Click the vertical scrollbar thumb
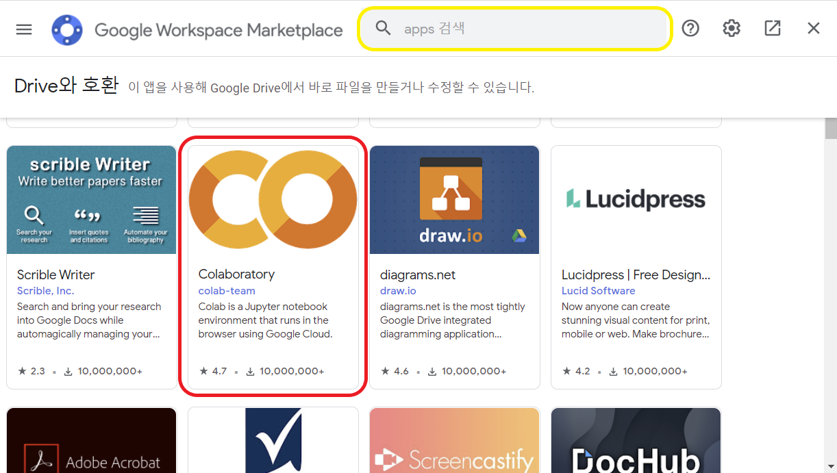 point(831,128)
